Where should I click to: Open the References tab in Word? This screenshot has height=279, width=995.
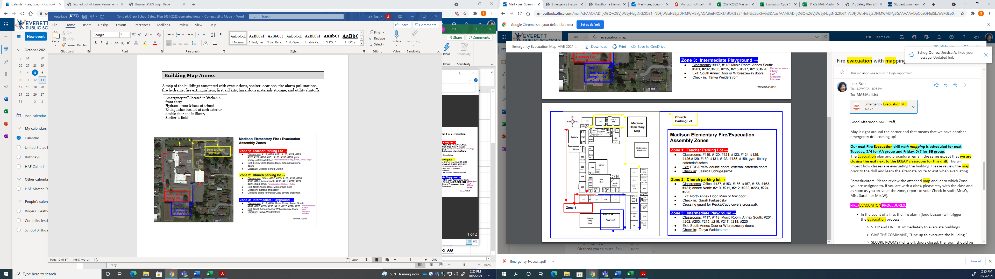141,25
